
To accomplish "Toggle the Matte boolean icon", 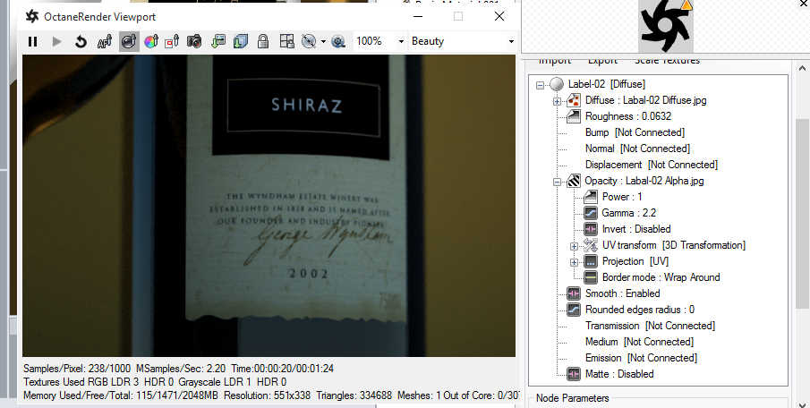I will [574, 374].
